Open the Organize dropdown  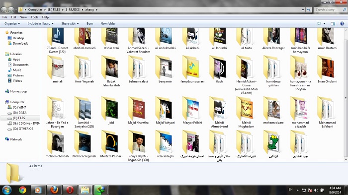(12, 23)
